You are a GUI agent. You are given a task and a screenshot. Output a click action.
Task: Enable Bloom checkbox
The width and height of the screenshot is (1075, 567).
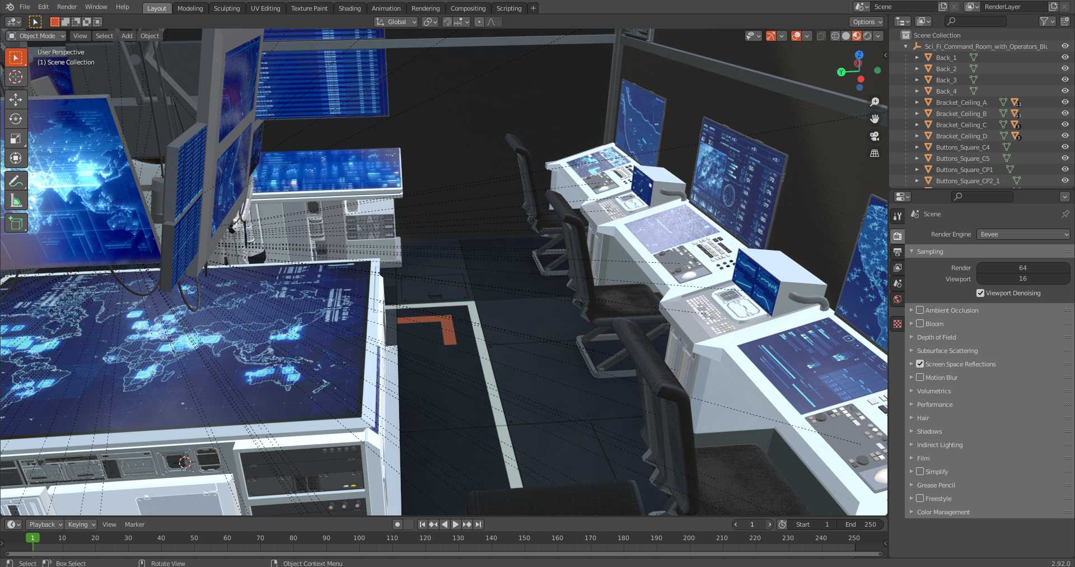point(920,323)
